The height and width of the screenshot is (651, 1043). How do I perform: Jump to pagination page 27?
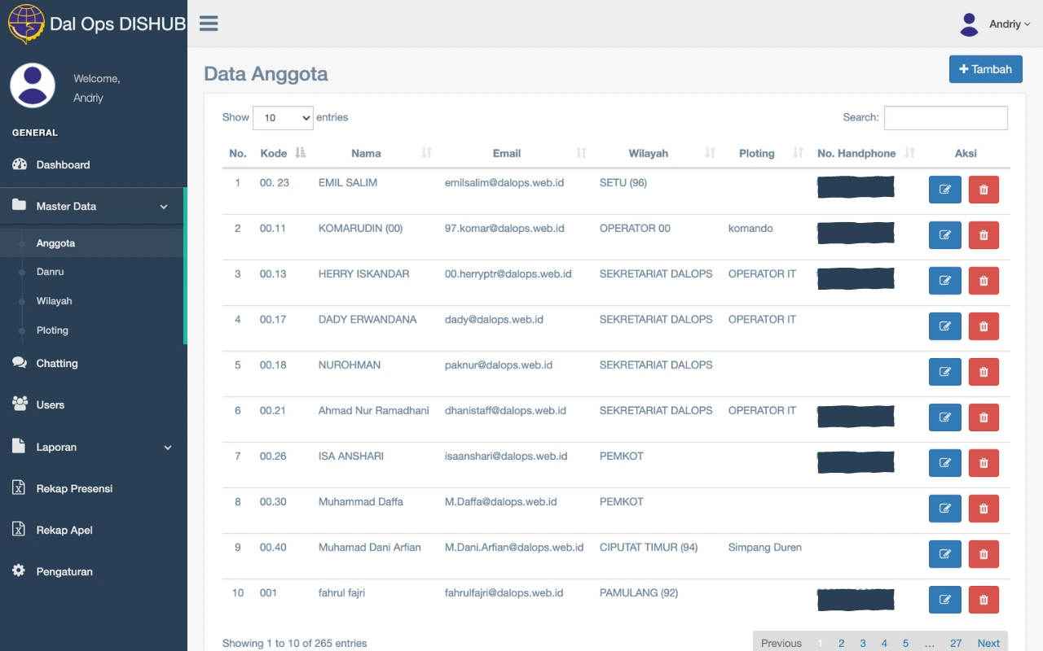(956, 643)
